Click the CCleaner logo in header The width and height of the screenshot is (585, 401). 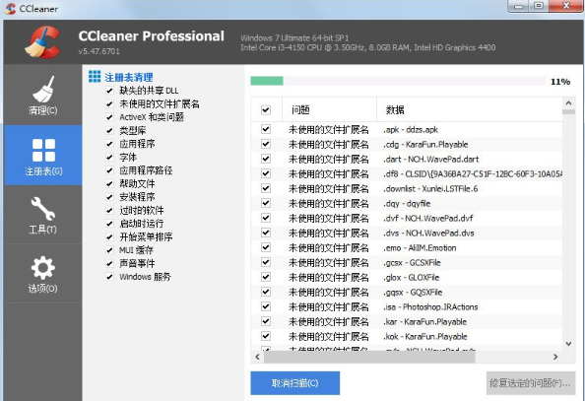[x=42, y=41]
